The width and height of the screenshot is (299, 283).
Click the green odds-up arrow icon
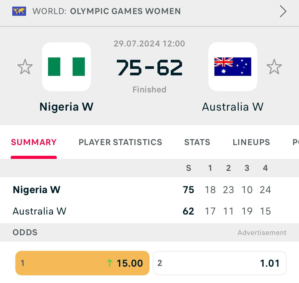coord(110,263)
